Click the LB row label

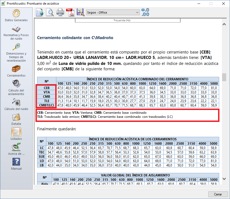(42, 165)
